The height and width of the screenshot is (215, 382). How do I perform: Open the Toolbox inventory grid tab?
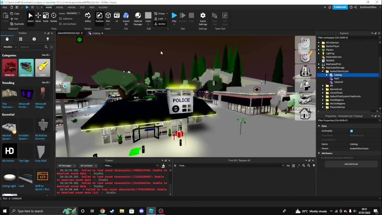click(x=21, y=39)
